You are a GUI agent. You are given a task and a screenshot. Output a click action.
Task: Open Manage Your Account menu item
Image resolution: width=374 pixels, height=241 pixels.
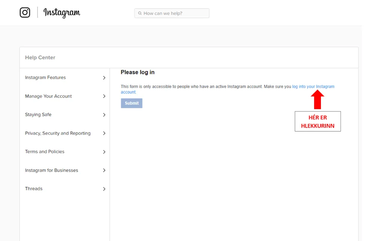(x=48, y=96)
